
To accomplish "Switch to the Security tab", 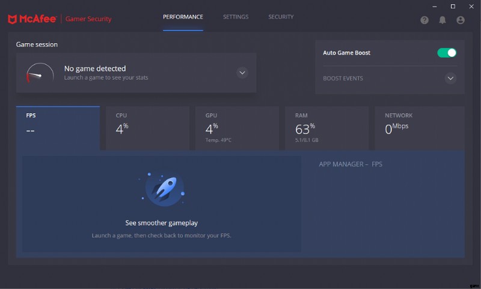I will coord(281,17).
